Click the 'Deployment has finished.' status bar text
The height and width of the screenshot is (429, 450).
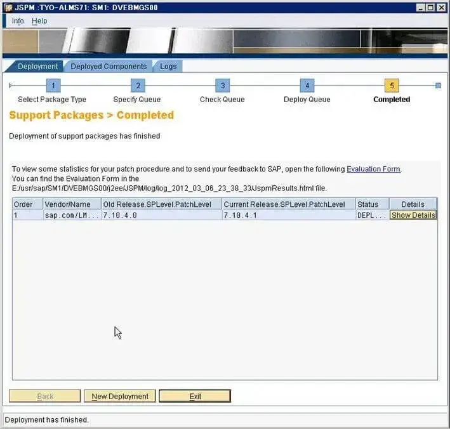[46, 420]
